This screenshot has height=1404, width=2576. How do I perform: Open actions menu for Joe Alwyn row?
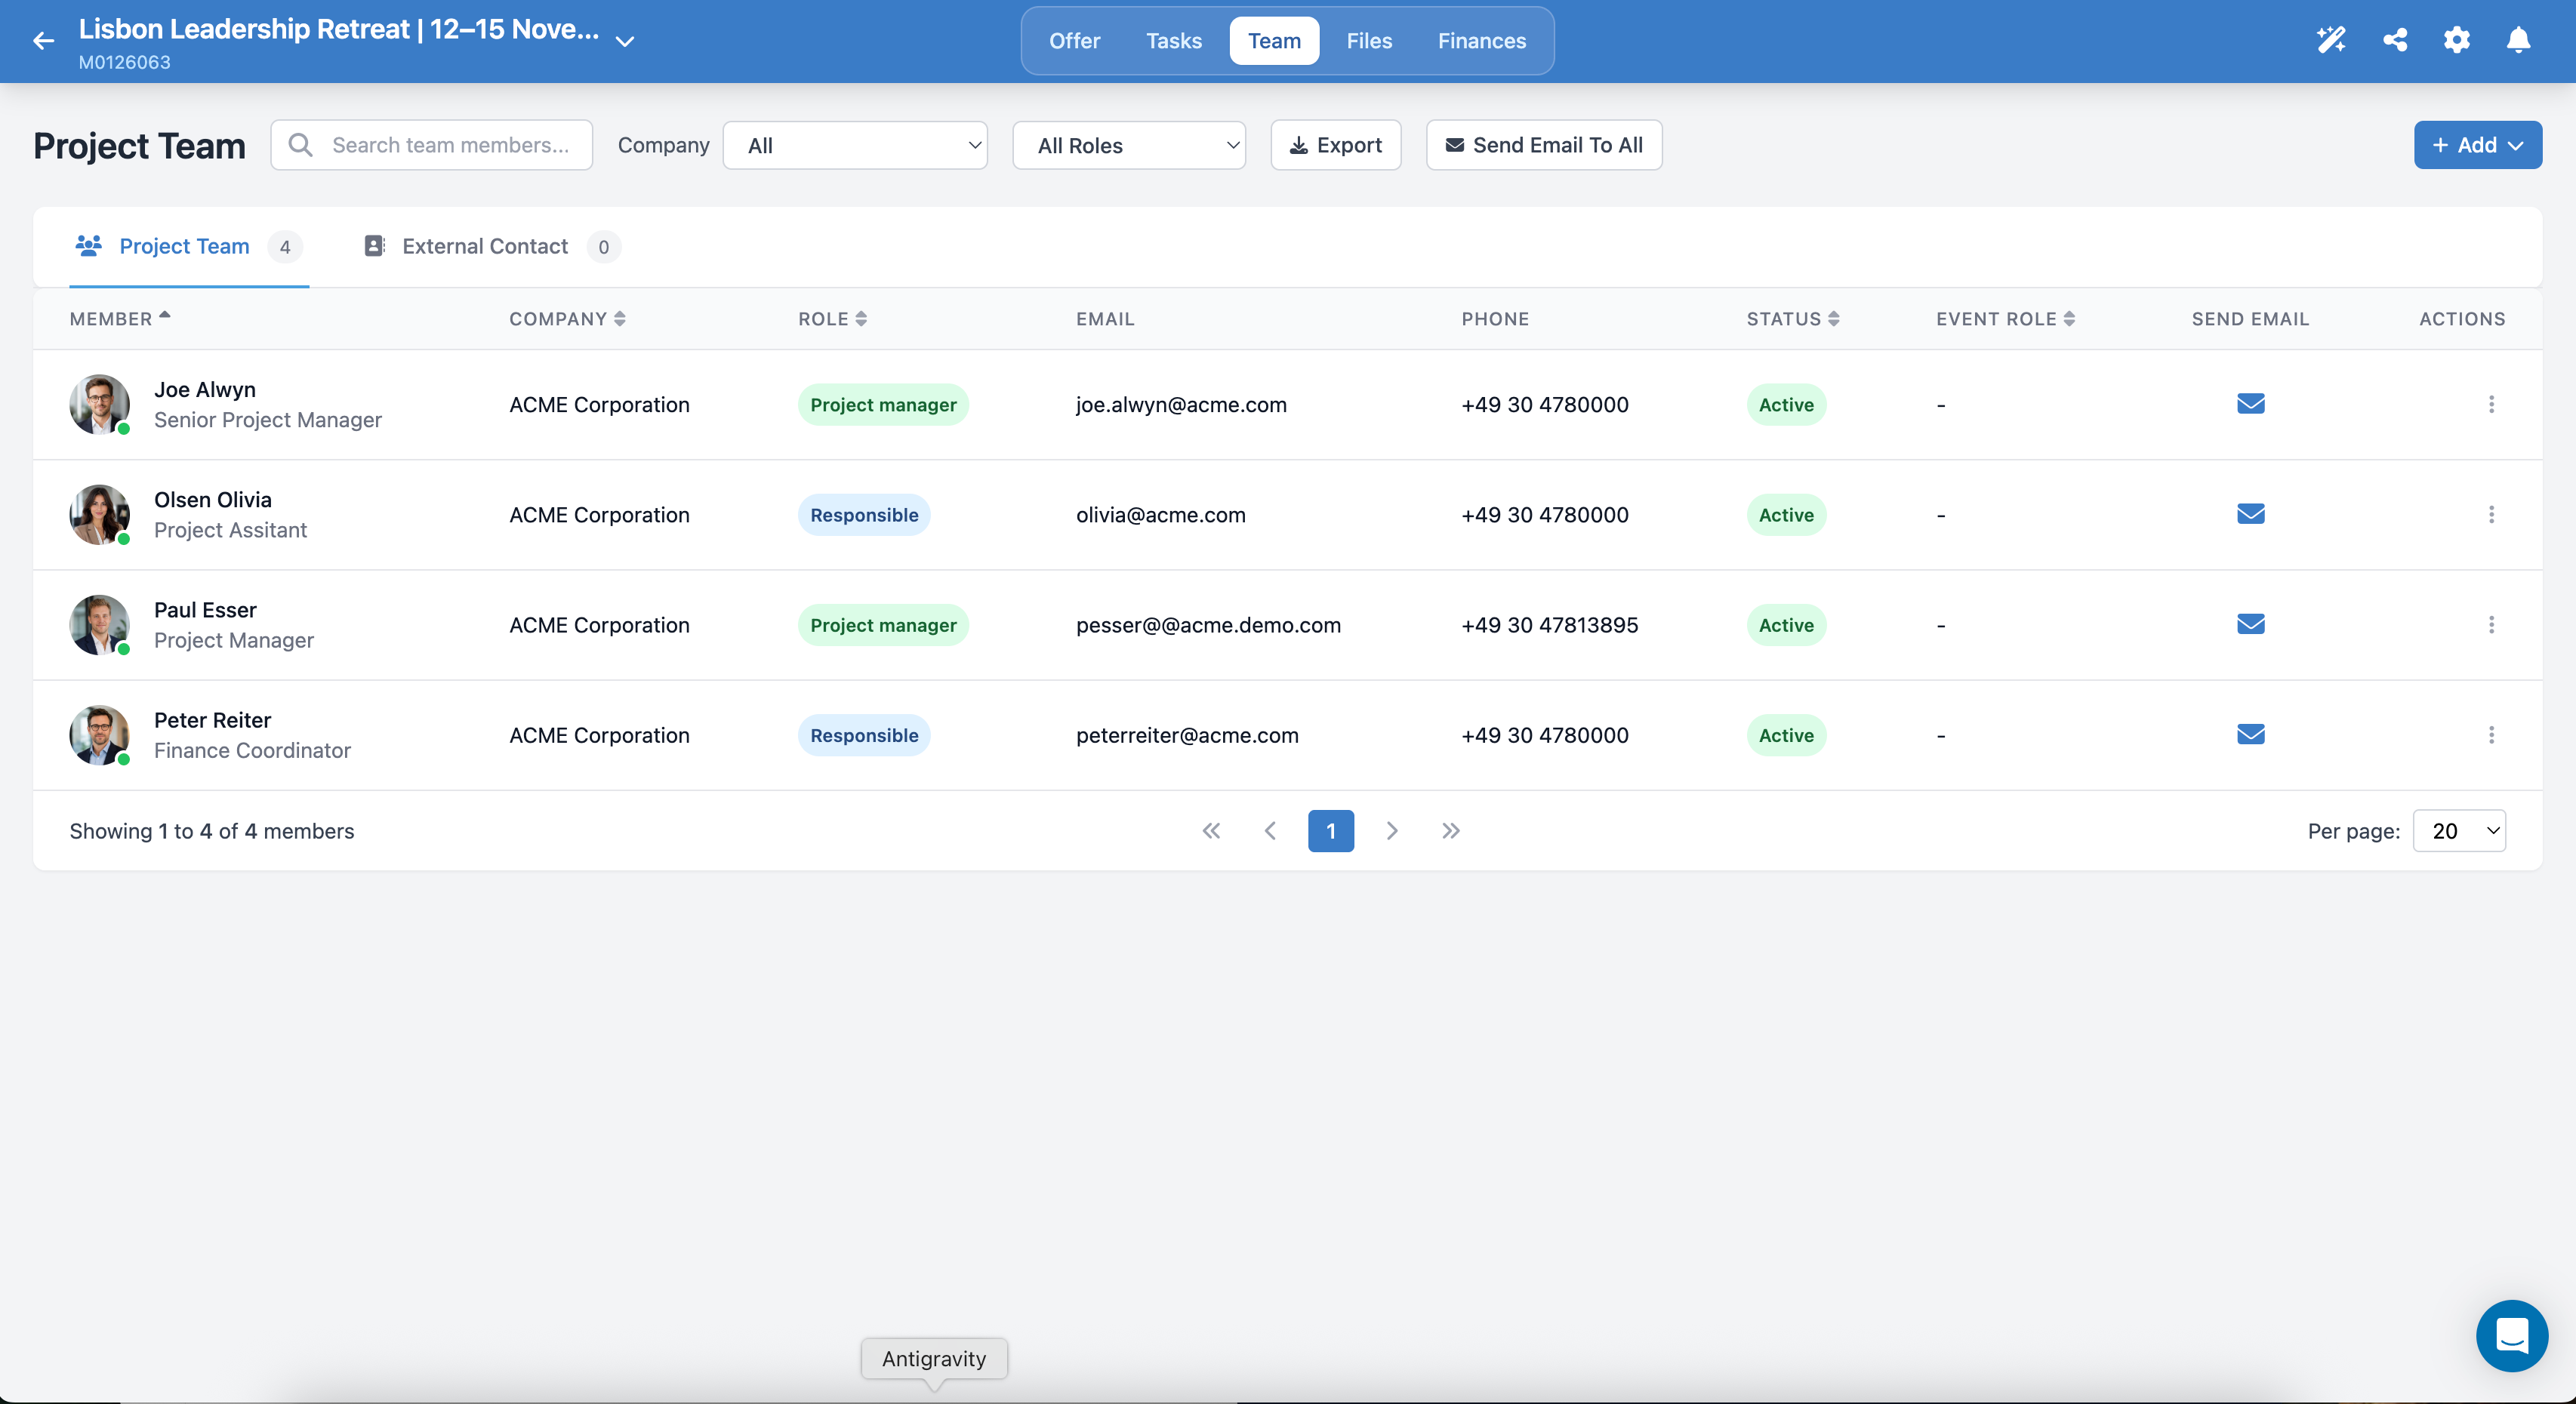(x=2491, y=404)
